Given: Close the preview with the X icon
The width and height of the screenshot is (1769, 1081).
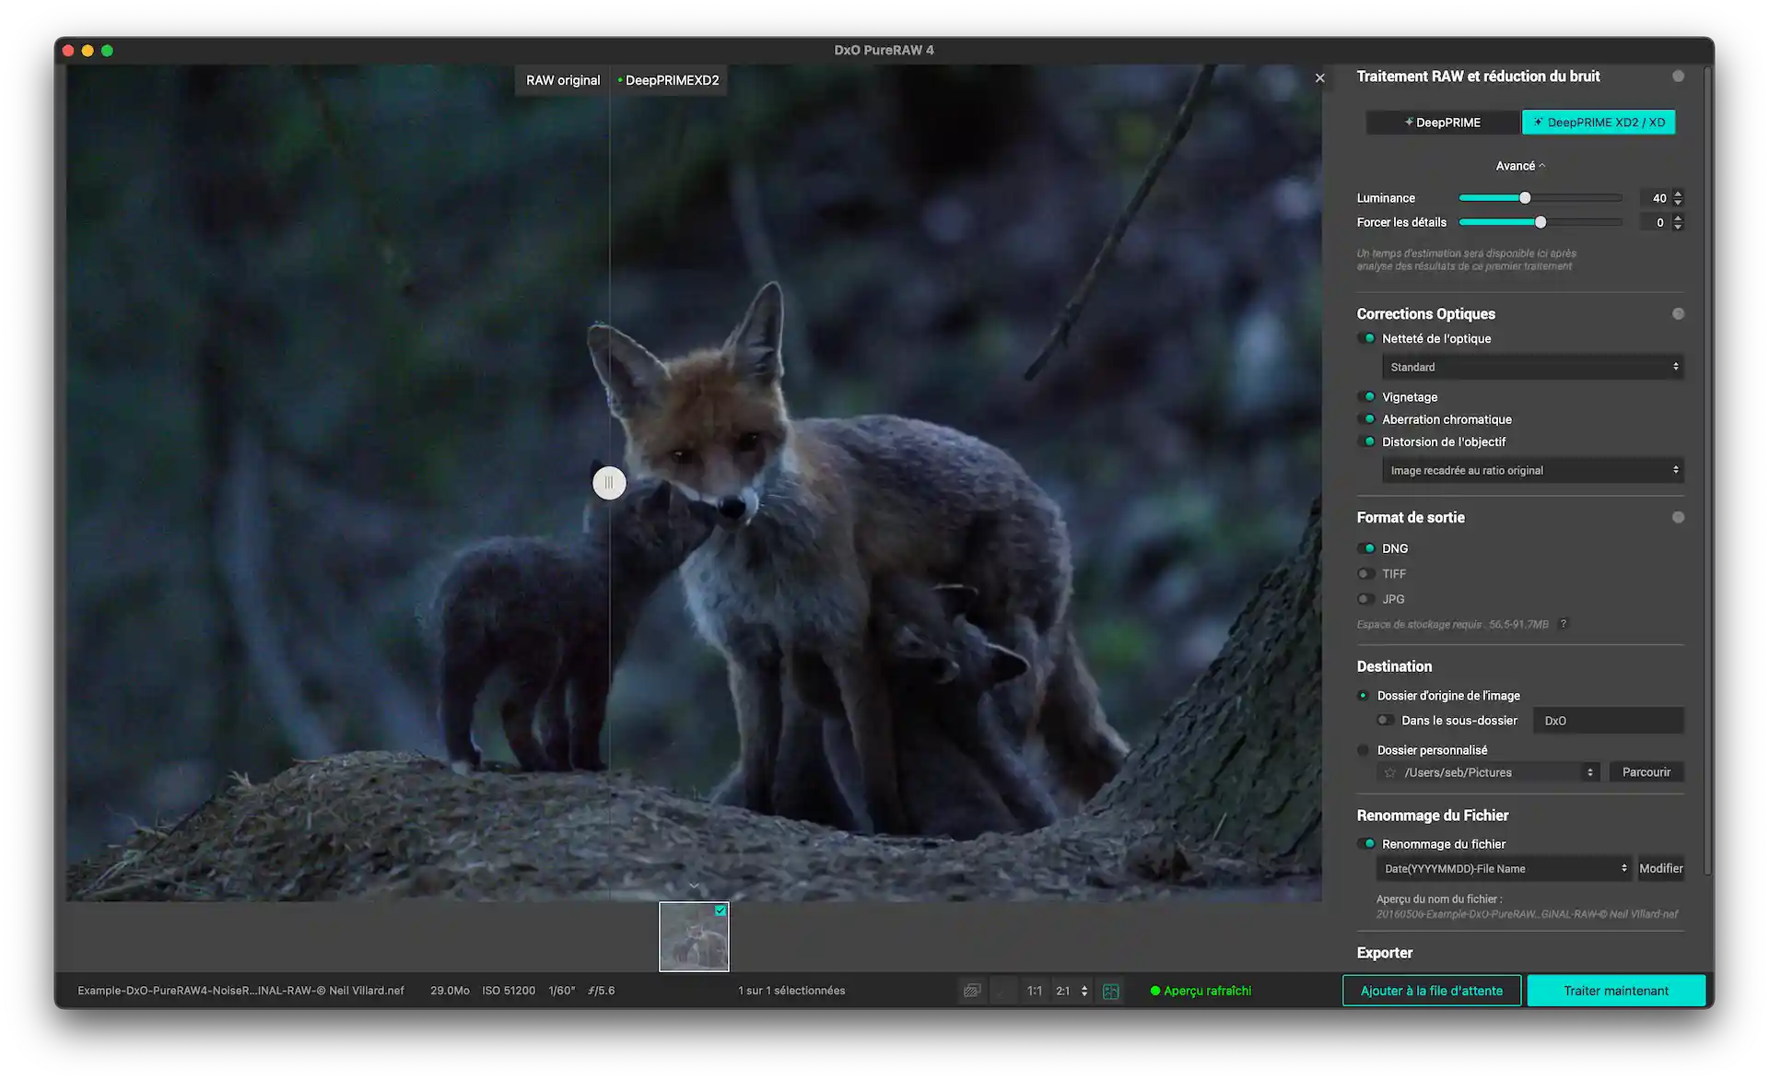Looking at the screenshot, I should click(x=1319, y=78).
